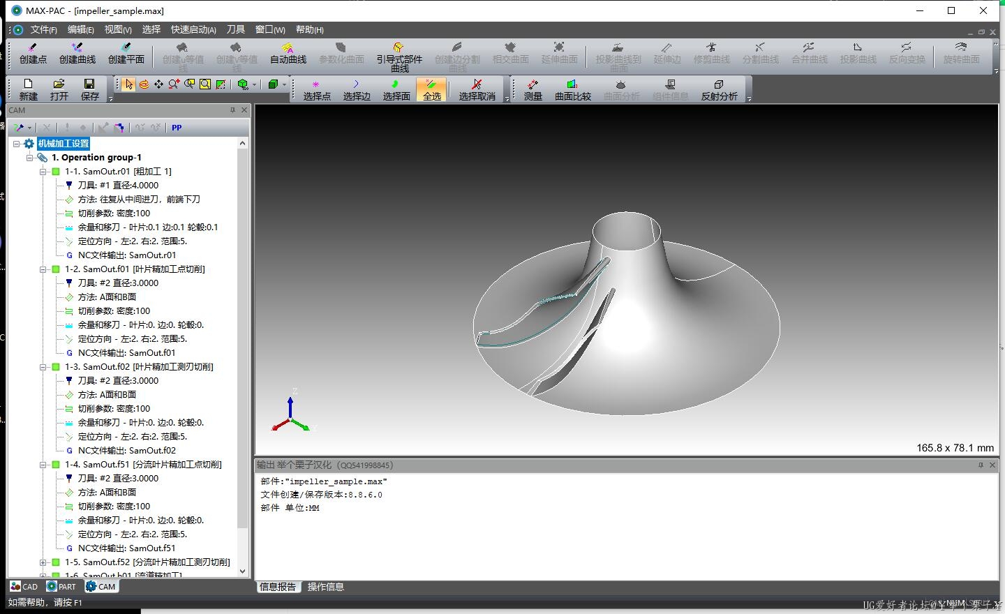Select 方法: 往复从中间进刀 tree row
The image size is (1005, 614).
(139, 200)
